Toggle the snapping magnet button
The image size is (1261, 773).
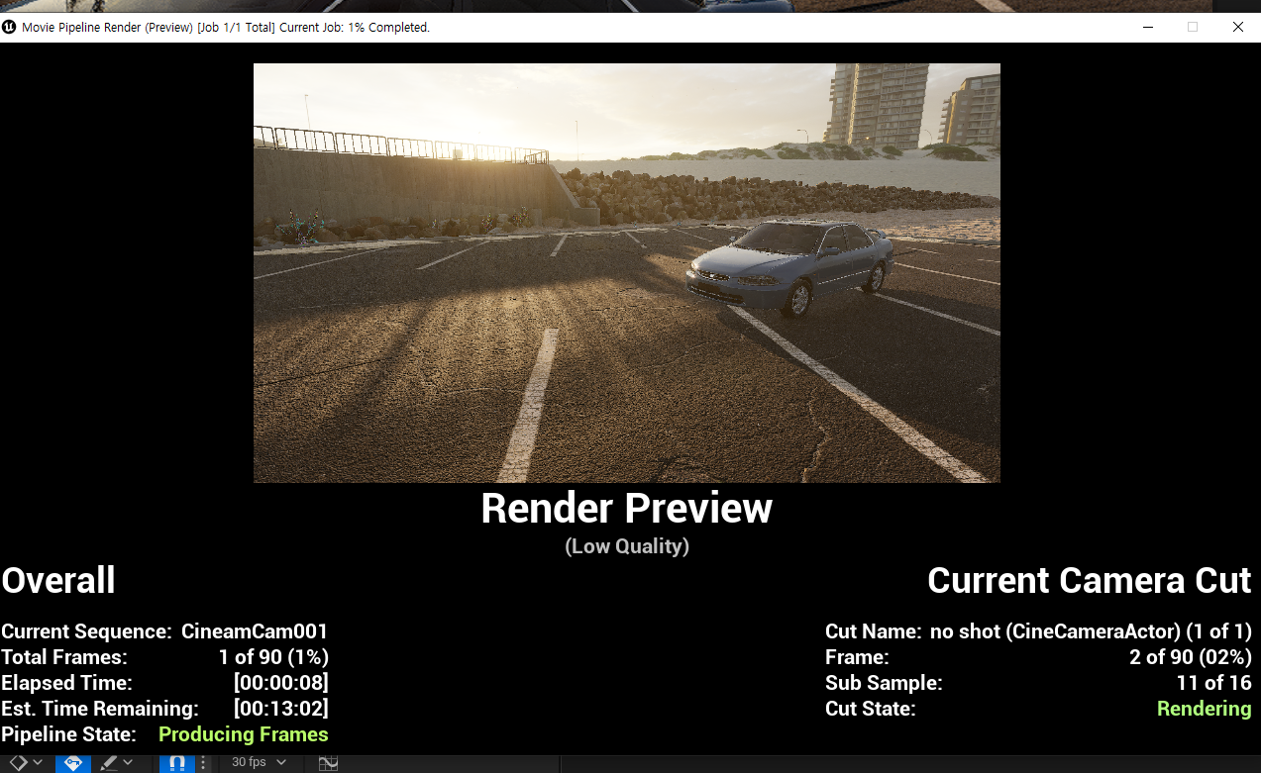(177, 763)
